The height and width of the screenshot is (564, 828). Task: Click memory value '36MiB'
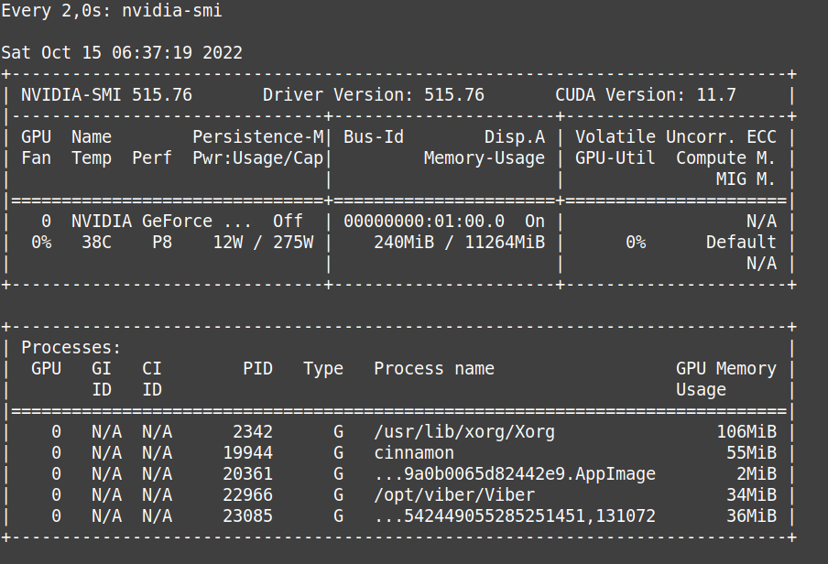[x=751, y=516]
